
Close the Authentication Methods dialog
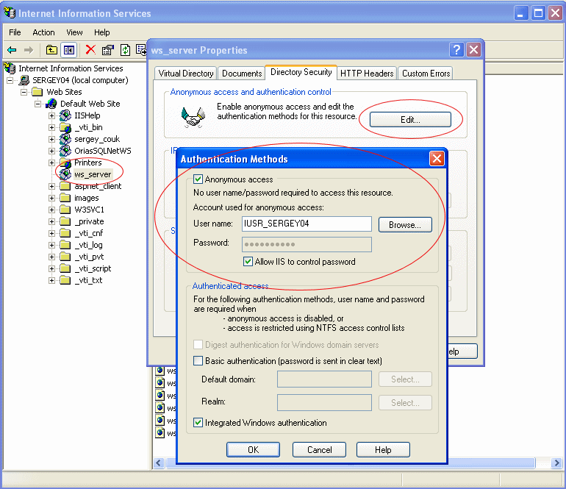[437, 159]
